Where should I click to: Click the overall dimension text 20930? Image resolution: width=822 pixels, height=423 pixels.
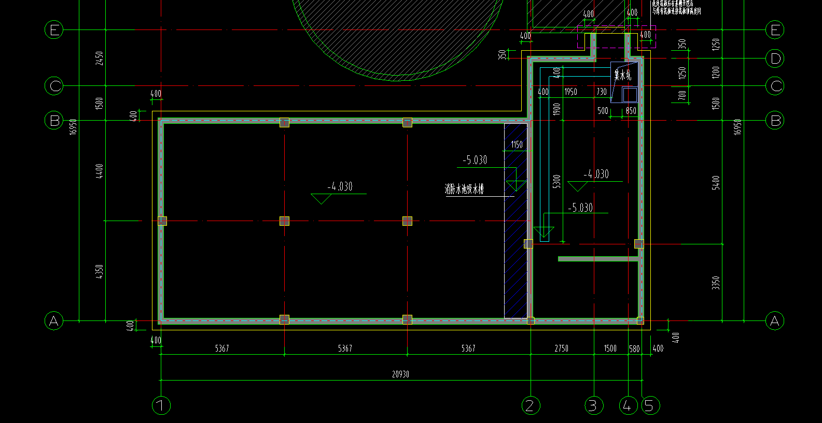click(400, 374)
